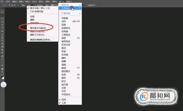Select the Dodge tool
183x111 pixels.
[2, 53]
